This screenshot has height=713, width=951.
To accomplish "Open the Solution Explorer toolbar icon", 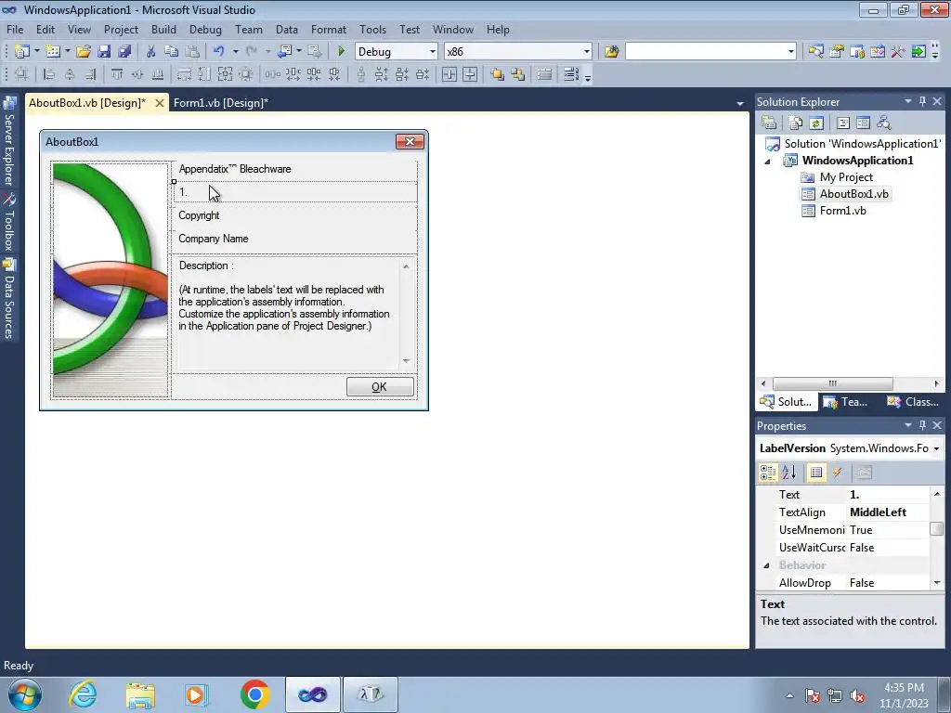I will pos(815,52).
